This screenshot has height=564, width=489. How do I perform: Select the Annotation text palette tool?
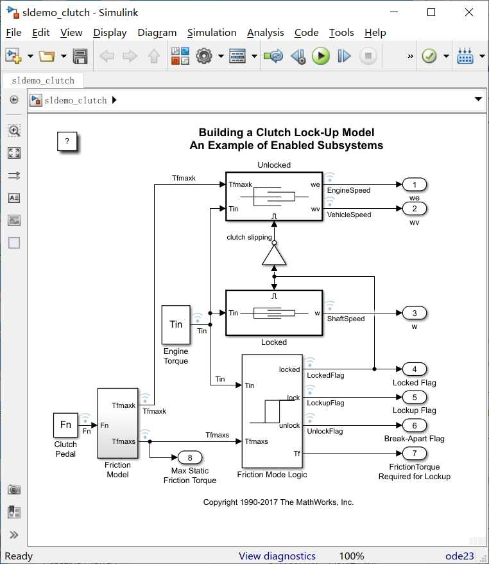coord(14,198)
